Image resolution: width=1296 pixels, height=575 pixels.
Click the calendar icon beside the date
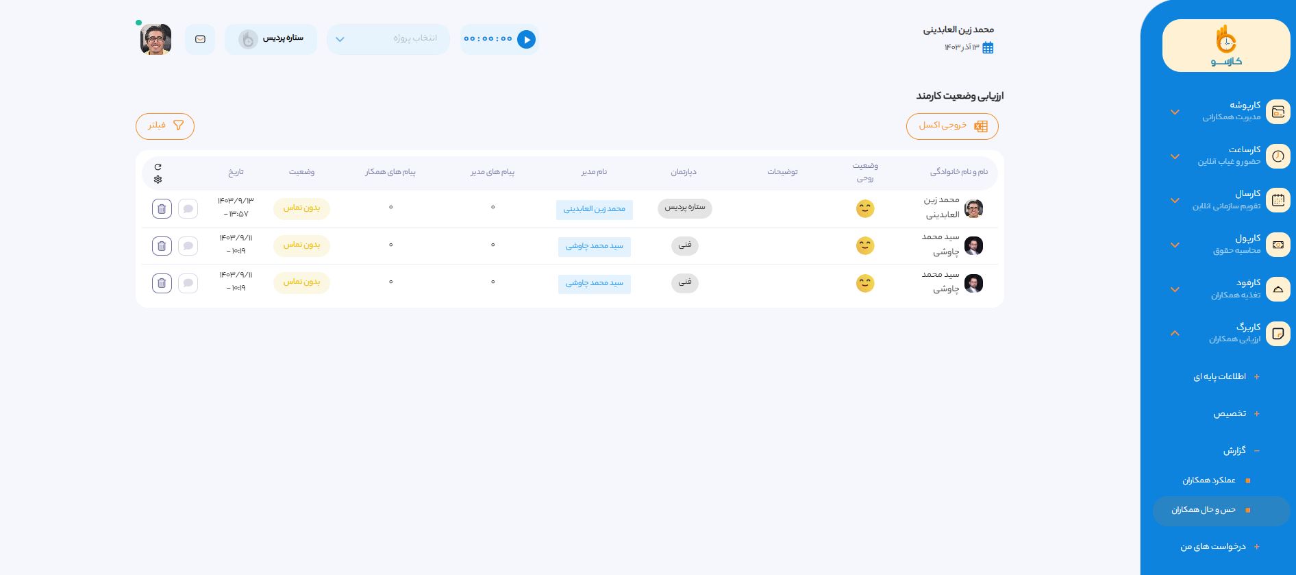(988, 48)
